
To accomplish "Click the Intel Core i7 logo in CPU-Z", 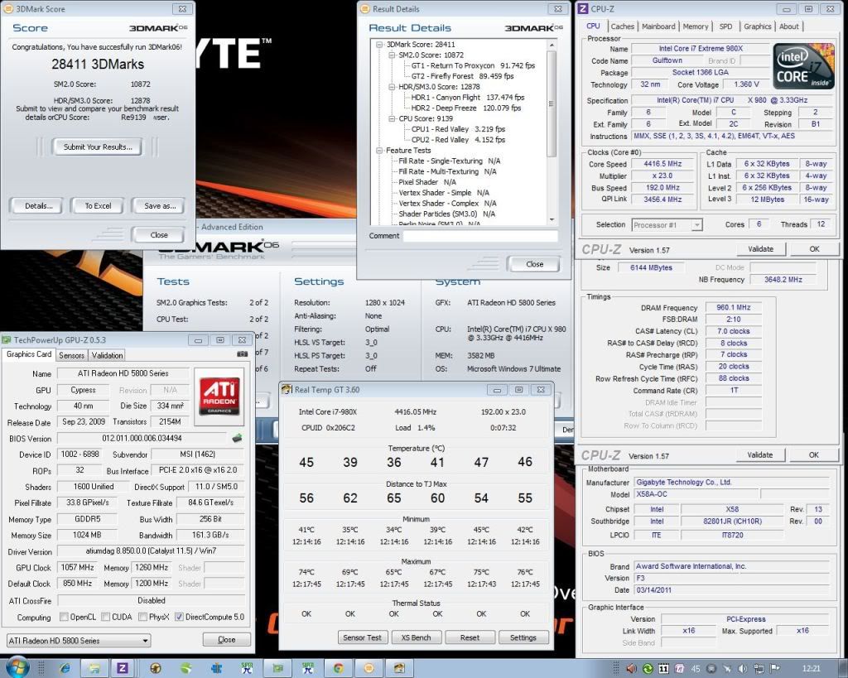I will click(803, 66).
